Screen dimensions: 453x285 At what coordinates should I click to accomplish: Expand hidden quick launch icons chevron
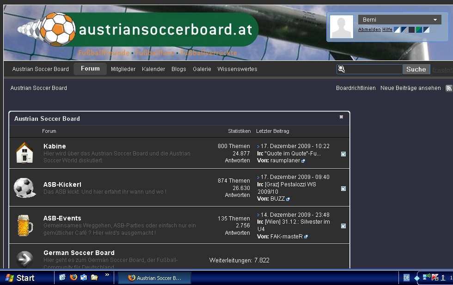coord(107,275)
